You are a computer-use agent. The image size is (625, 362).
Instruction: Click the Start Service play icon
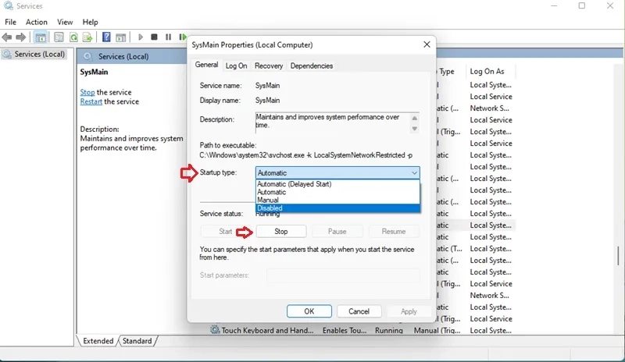coord(141,37)
